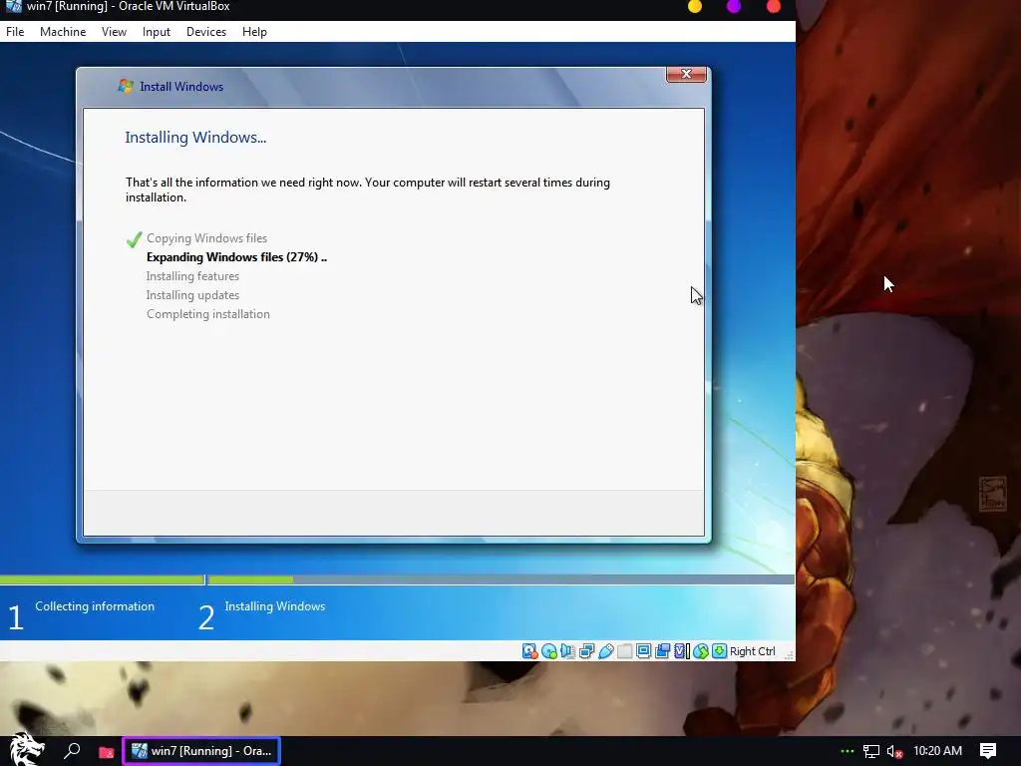Screen dimensions: 1021x766
Task: Click the 'Installing updates' step text
Action: click(x=192, y=295)
